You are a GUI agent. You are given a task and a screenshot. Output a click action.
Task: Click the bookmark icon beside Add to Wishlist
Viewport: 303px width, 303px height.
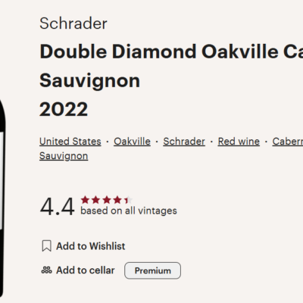(x=46, y=246)
